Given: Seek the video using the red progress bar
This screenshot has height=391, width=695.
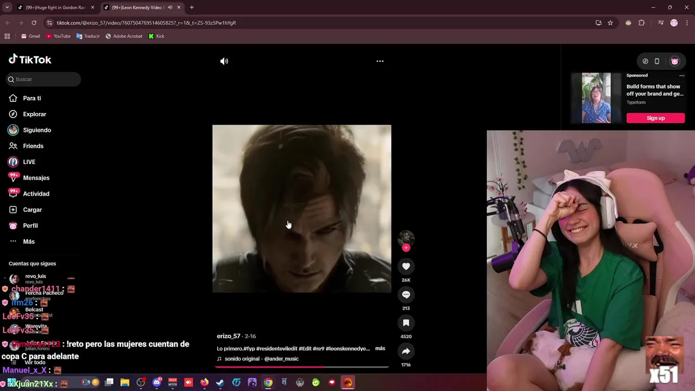Looking at the screenshot, I should point(302,367).
